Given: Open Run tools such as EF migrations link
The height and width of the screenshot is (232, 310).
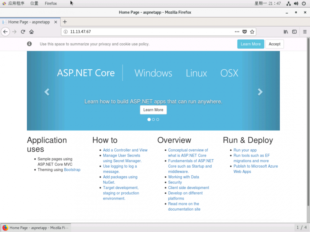Looking at the screenshot, I should pyautogui.click(x=251, y=158).
